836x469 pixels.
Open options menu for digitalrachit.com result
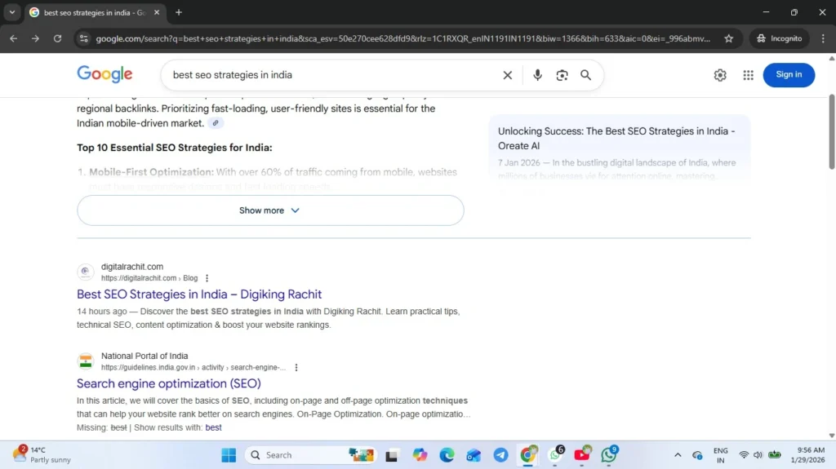[207, 278]
